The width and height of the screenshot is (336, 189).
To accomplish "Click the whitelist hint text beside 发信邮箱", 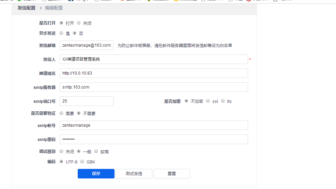I will (174, 45).
